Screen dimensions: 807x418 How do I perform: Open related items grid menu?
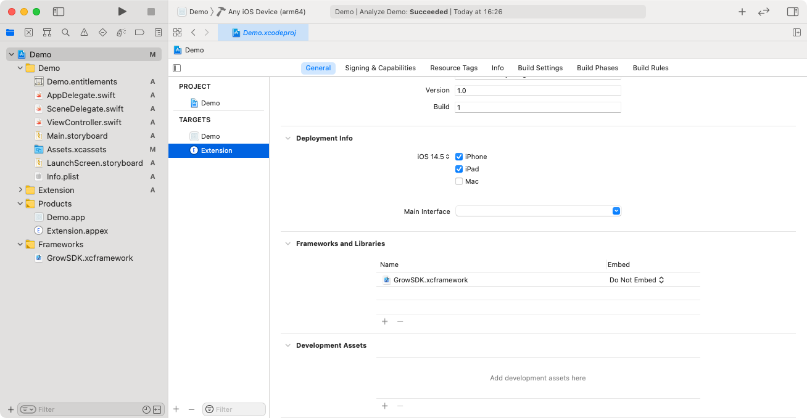pyautogui.click(x=178, y=33)
